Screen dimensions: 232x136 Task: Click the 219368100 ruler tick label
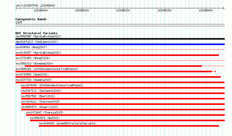(82, 10)
